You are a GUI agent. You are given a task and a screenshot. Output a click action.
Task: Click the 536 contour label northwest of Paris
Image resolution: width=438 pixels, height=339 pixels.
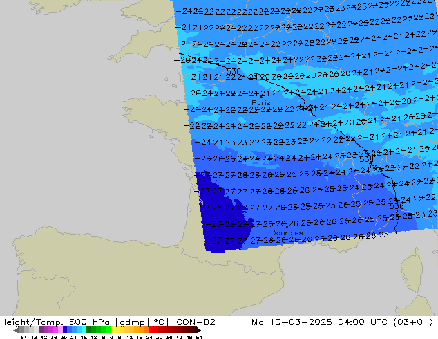234,72
